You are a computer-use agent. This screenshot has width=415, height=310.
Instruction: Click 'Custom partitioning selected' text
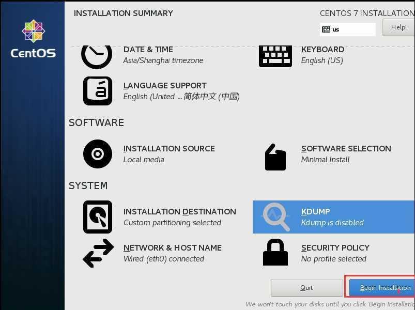(172, 223)
